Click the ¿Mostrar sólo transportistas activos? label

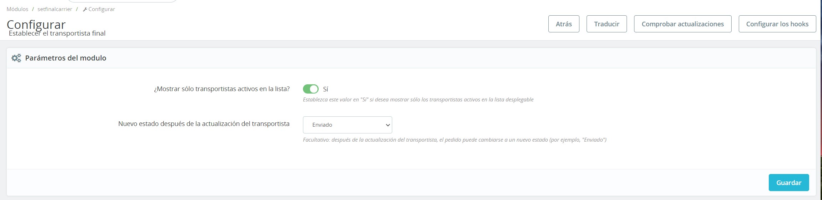(x=221, y=89)
